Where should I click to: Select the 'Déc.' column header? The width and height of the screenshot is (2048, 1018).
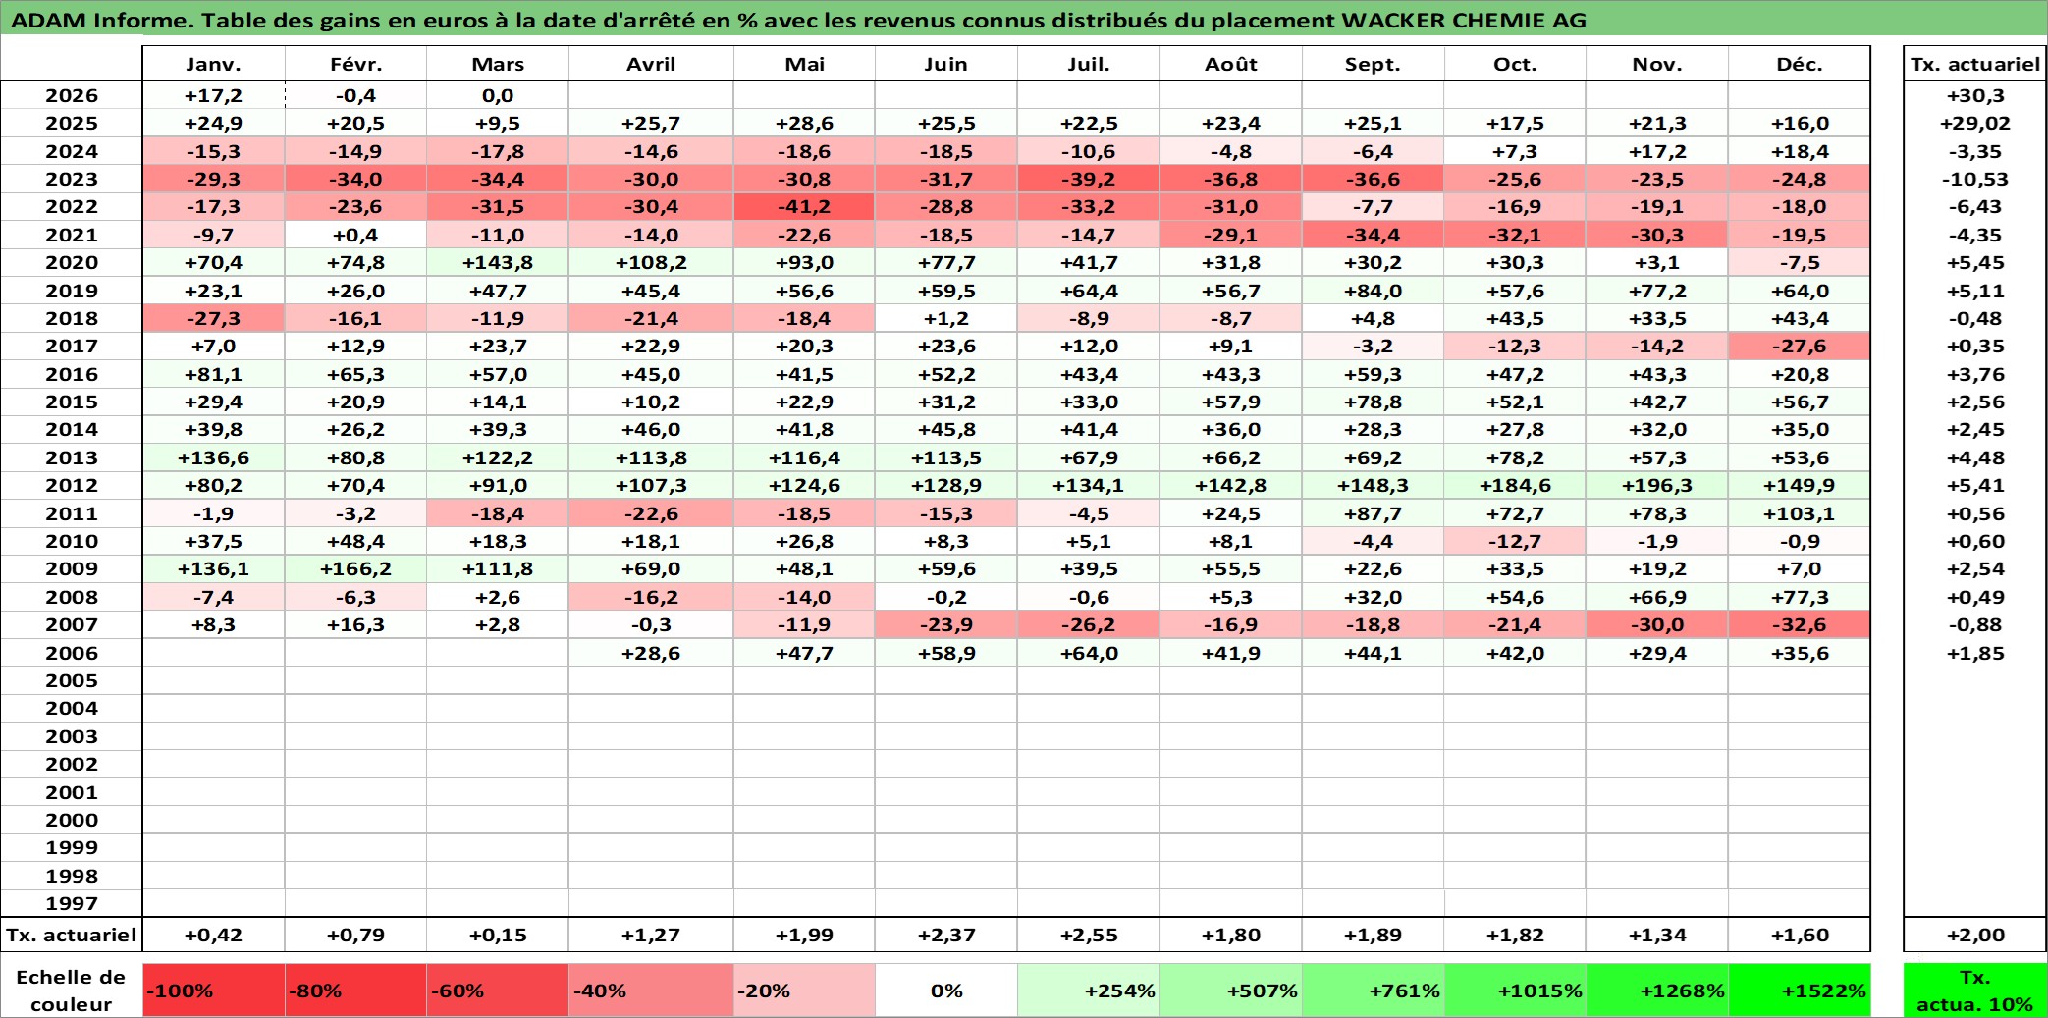tap(1800, 64)
